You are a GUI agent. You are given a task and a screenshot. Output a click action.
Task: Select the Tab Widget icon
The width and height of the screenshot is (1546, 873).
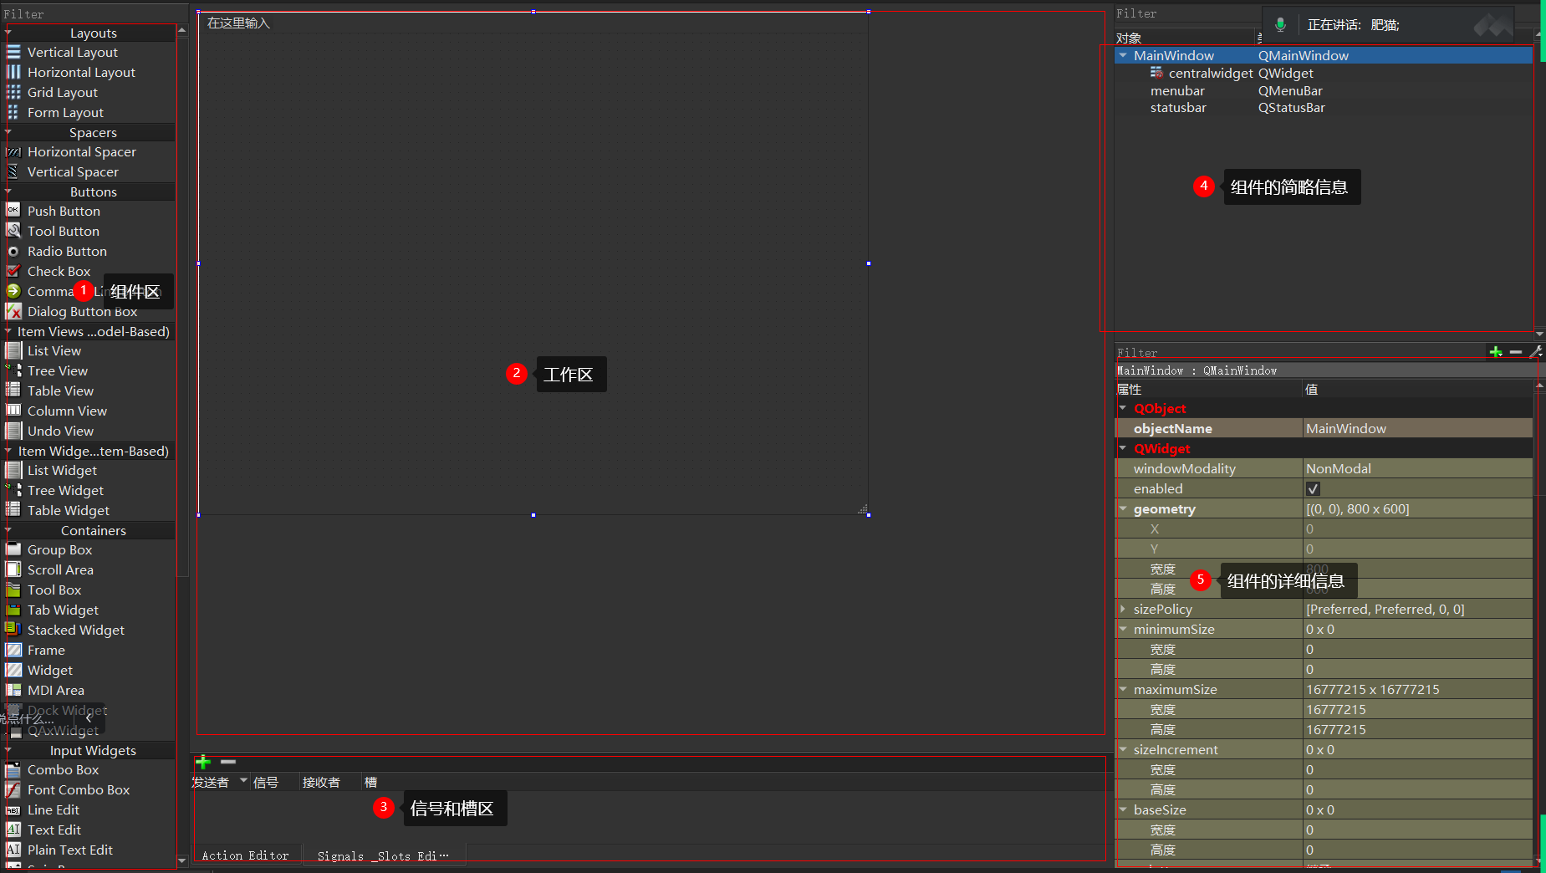click(13, 610)
